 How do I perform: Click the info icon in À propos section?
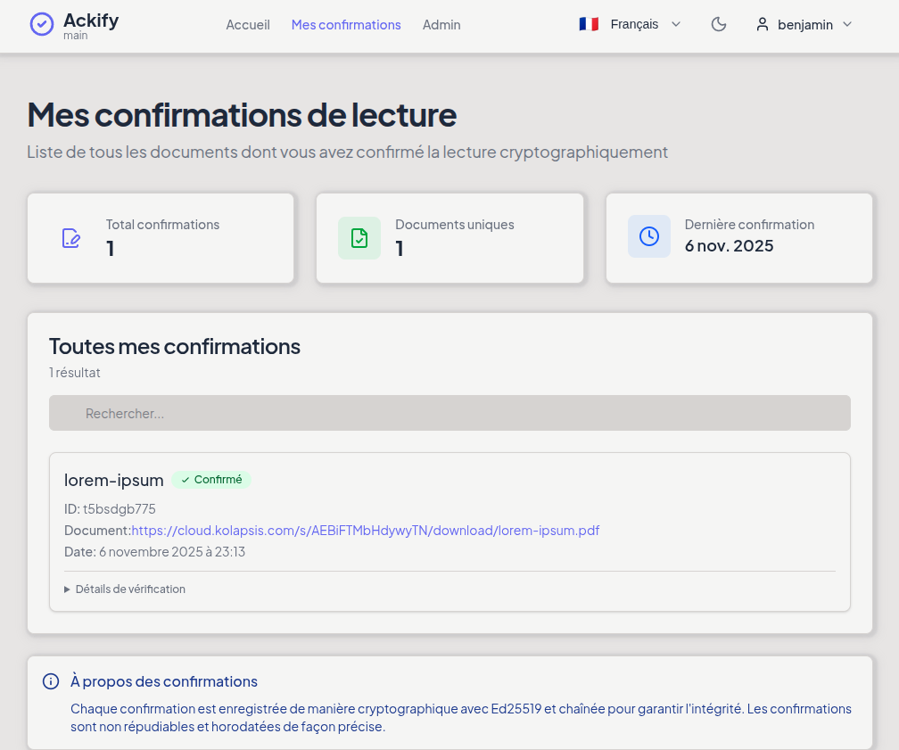(x=51, y=682)
